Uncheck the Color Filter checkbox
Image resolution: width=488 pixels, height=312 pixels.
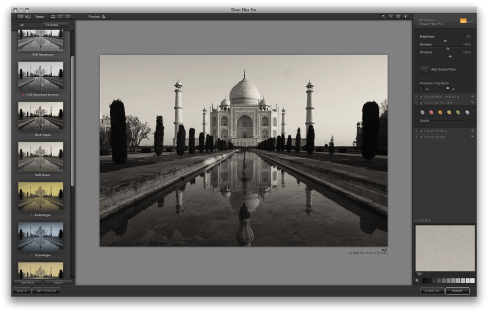coord(421,103)
